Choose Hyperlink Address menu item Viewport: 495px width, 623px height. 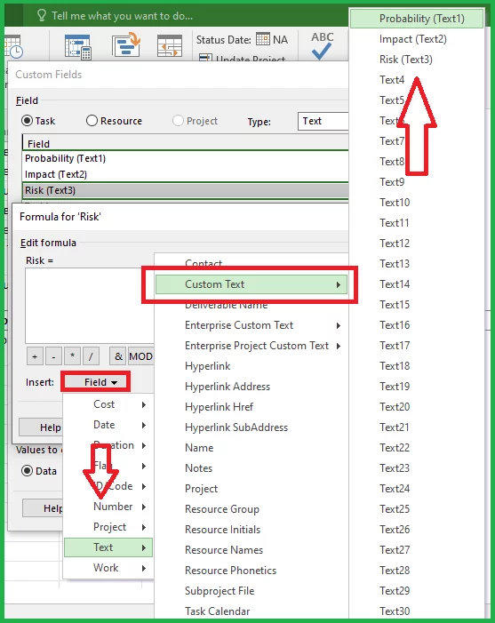coord(251,387)
